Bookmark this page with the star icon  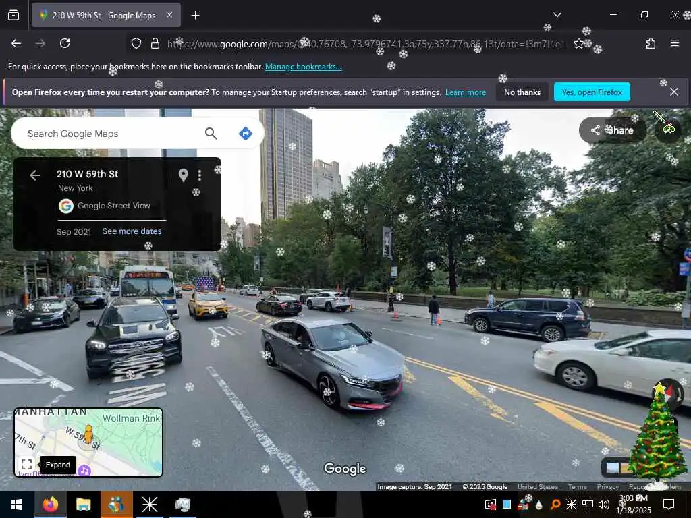click(578, 43)
